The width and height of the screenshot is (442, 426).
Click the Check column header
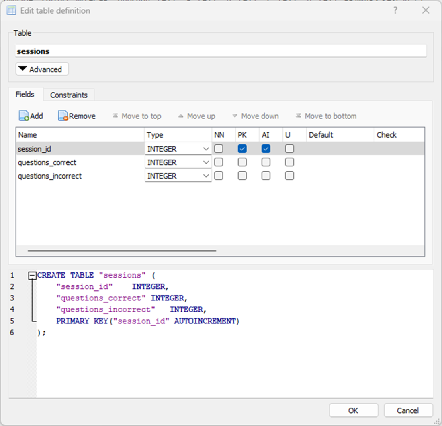[x=399, y=135]
